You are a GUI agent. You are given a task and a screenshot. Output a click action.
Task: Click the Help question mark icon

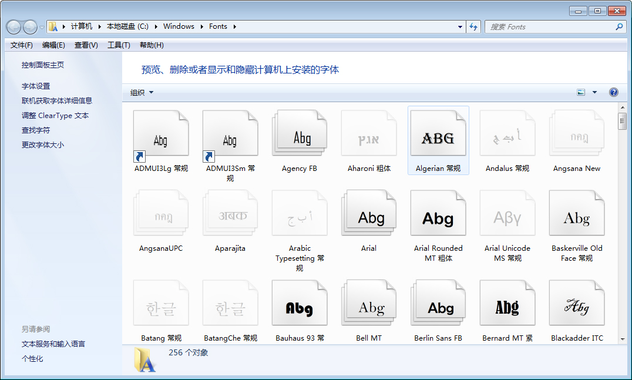(613, 92)
